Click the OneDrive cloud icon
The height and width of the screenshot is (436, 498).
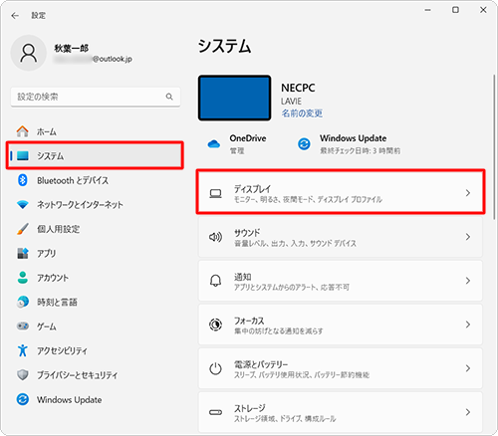pyautogui.click(x=214, y=144)
